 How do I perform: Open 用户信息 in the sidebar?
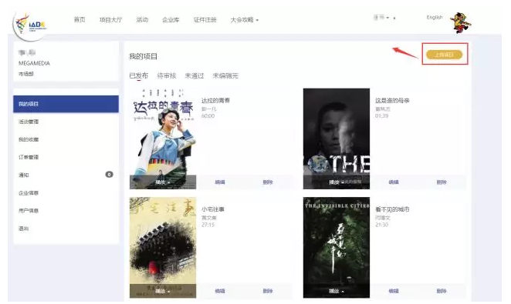[66, 210]
